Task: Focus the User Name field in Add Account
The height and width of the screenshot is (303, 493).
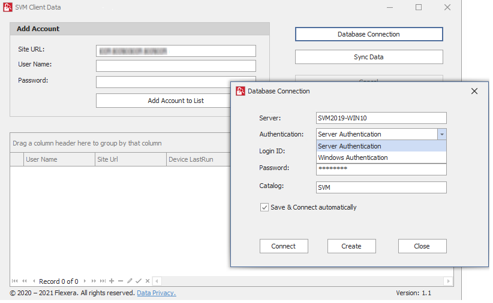Action: pyautogui.click(x=176, y=66)
